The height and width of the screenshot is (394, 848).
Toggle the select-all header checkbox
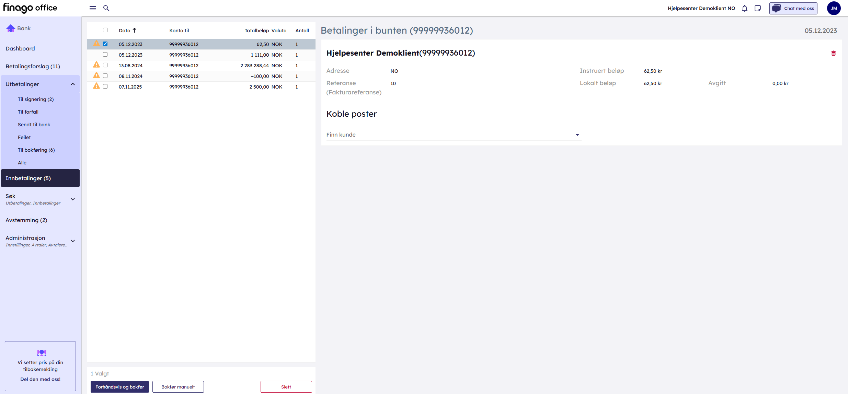(105, 30)
